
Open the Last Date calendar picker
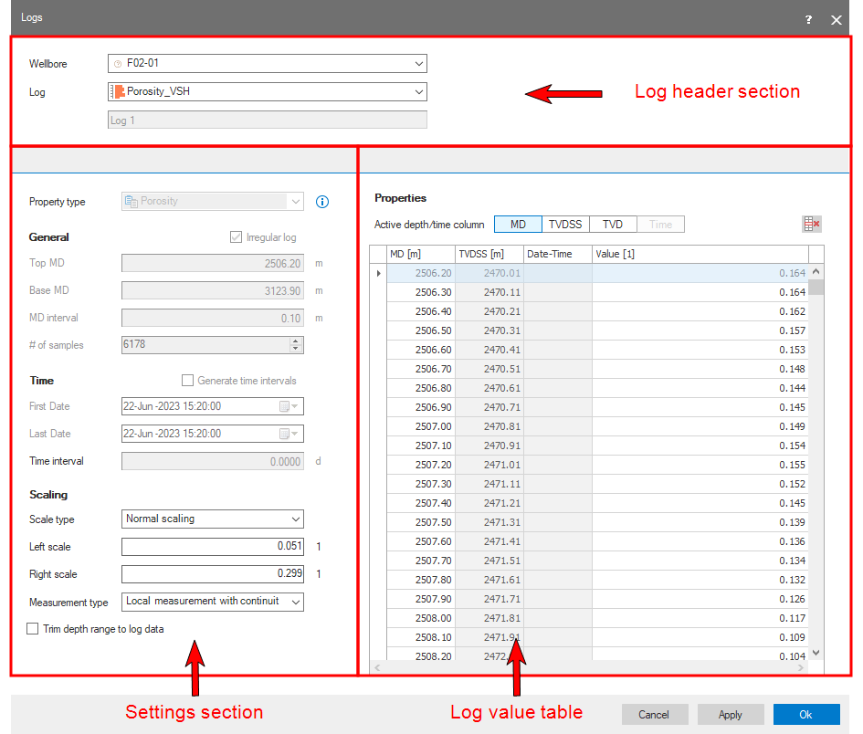coord(289,435)
